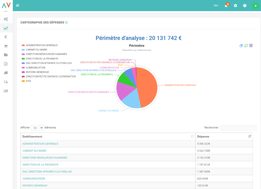Sort table by Dépense column

click(224, 137)
